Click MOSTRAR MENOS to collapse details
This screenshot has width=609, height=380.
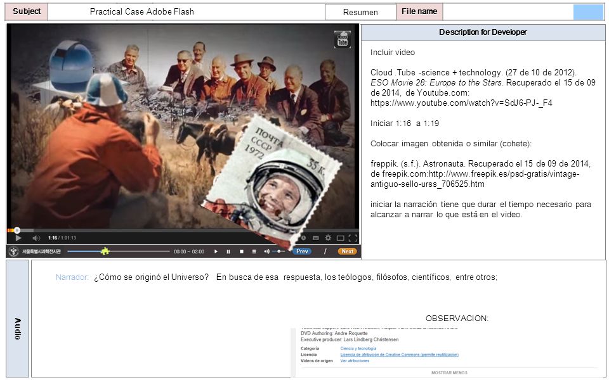click(449, 372)
